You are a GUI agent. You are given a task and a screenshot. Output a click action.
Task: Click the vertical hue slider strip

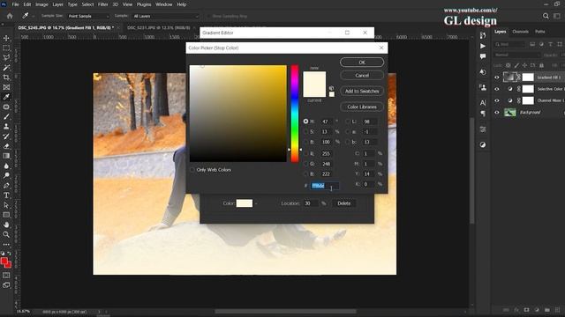coord(295,114)
